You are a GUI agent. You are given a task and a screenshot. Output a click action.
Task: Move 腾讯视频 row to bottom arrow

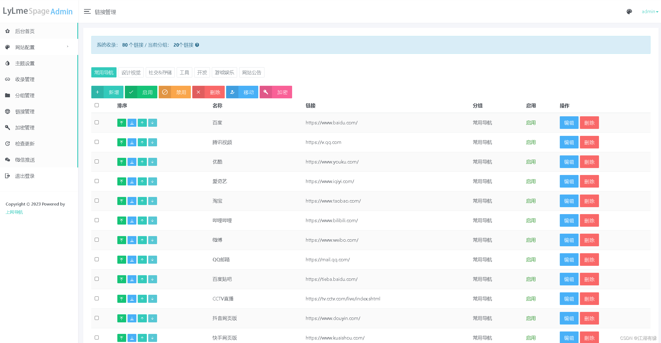132,142
